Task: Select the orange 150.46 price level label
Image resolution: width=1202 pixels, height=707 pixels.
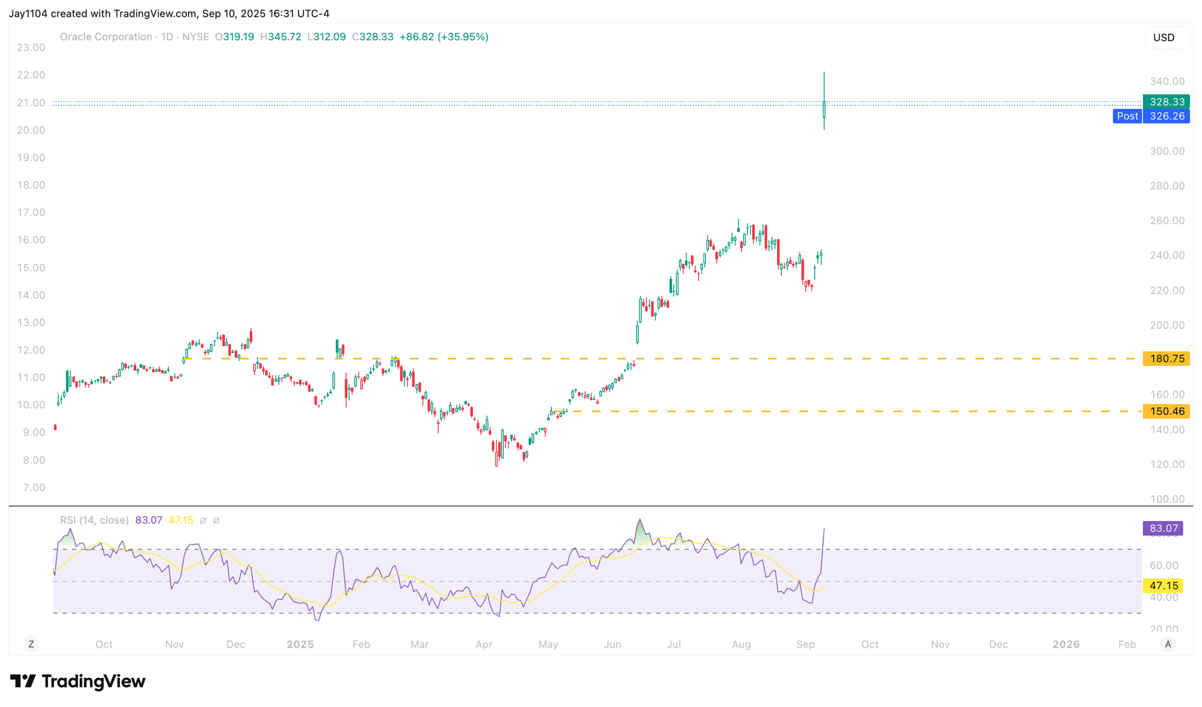Action: 1166,411
